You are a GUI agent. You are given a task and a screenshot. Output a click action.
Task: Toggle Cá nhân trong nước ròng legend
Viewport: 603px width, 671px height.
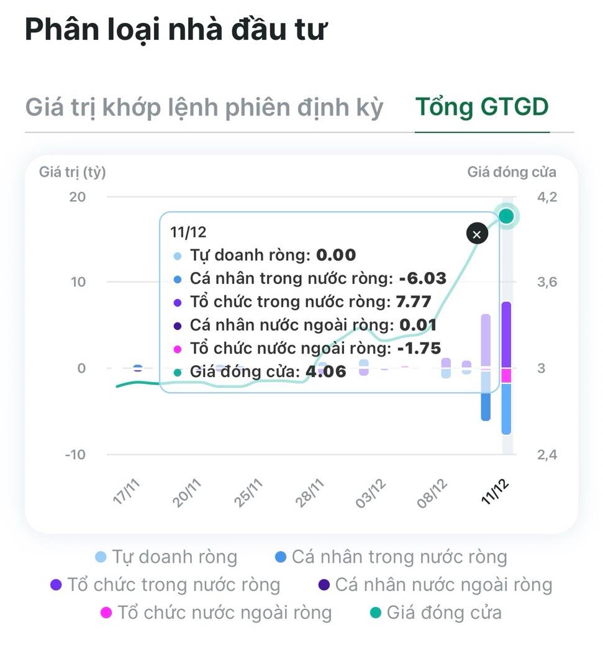(391, 557)
